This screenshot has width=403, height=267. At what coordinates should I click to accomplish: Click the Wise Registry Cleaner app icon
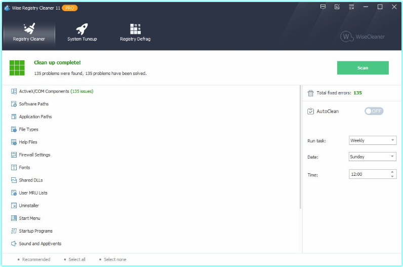[7, 8]
